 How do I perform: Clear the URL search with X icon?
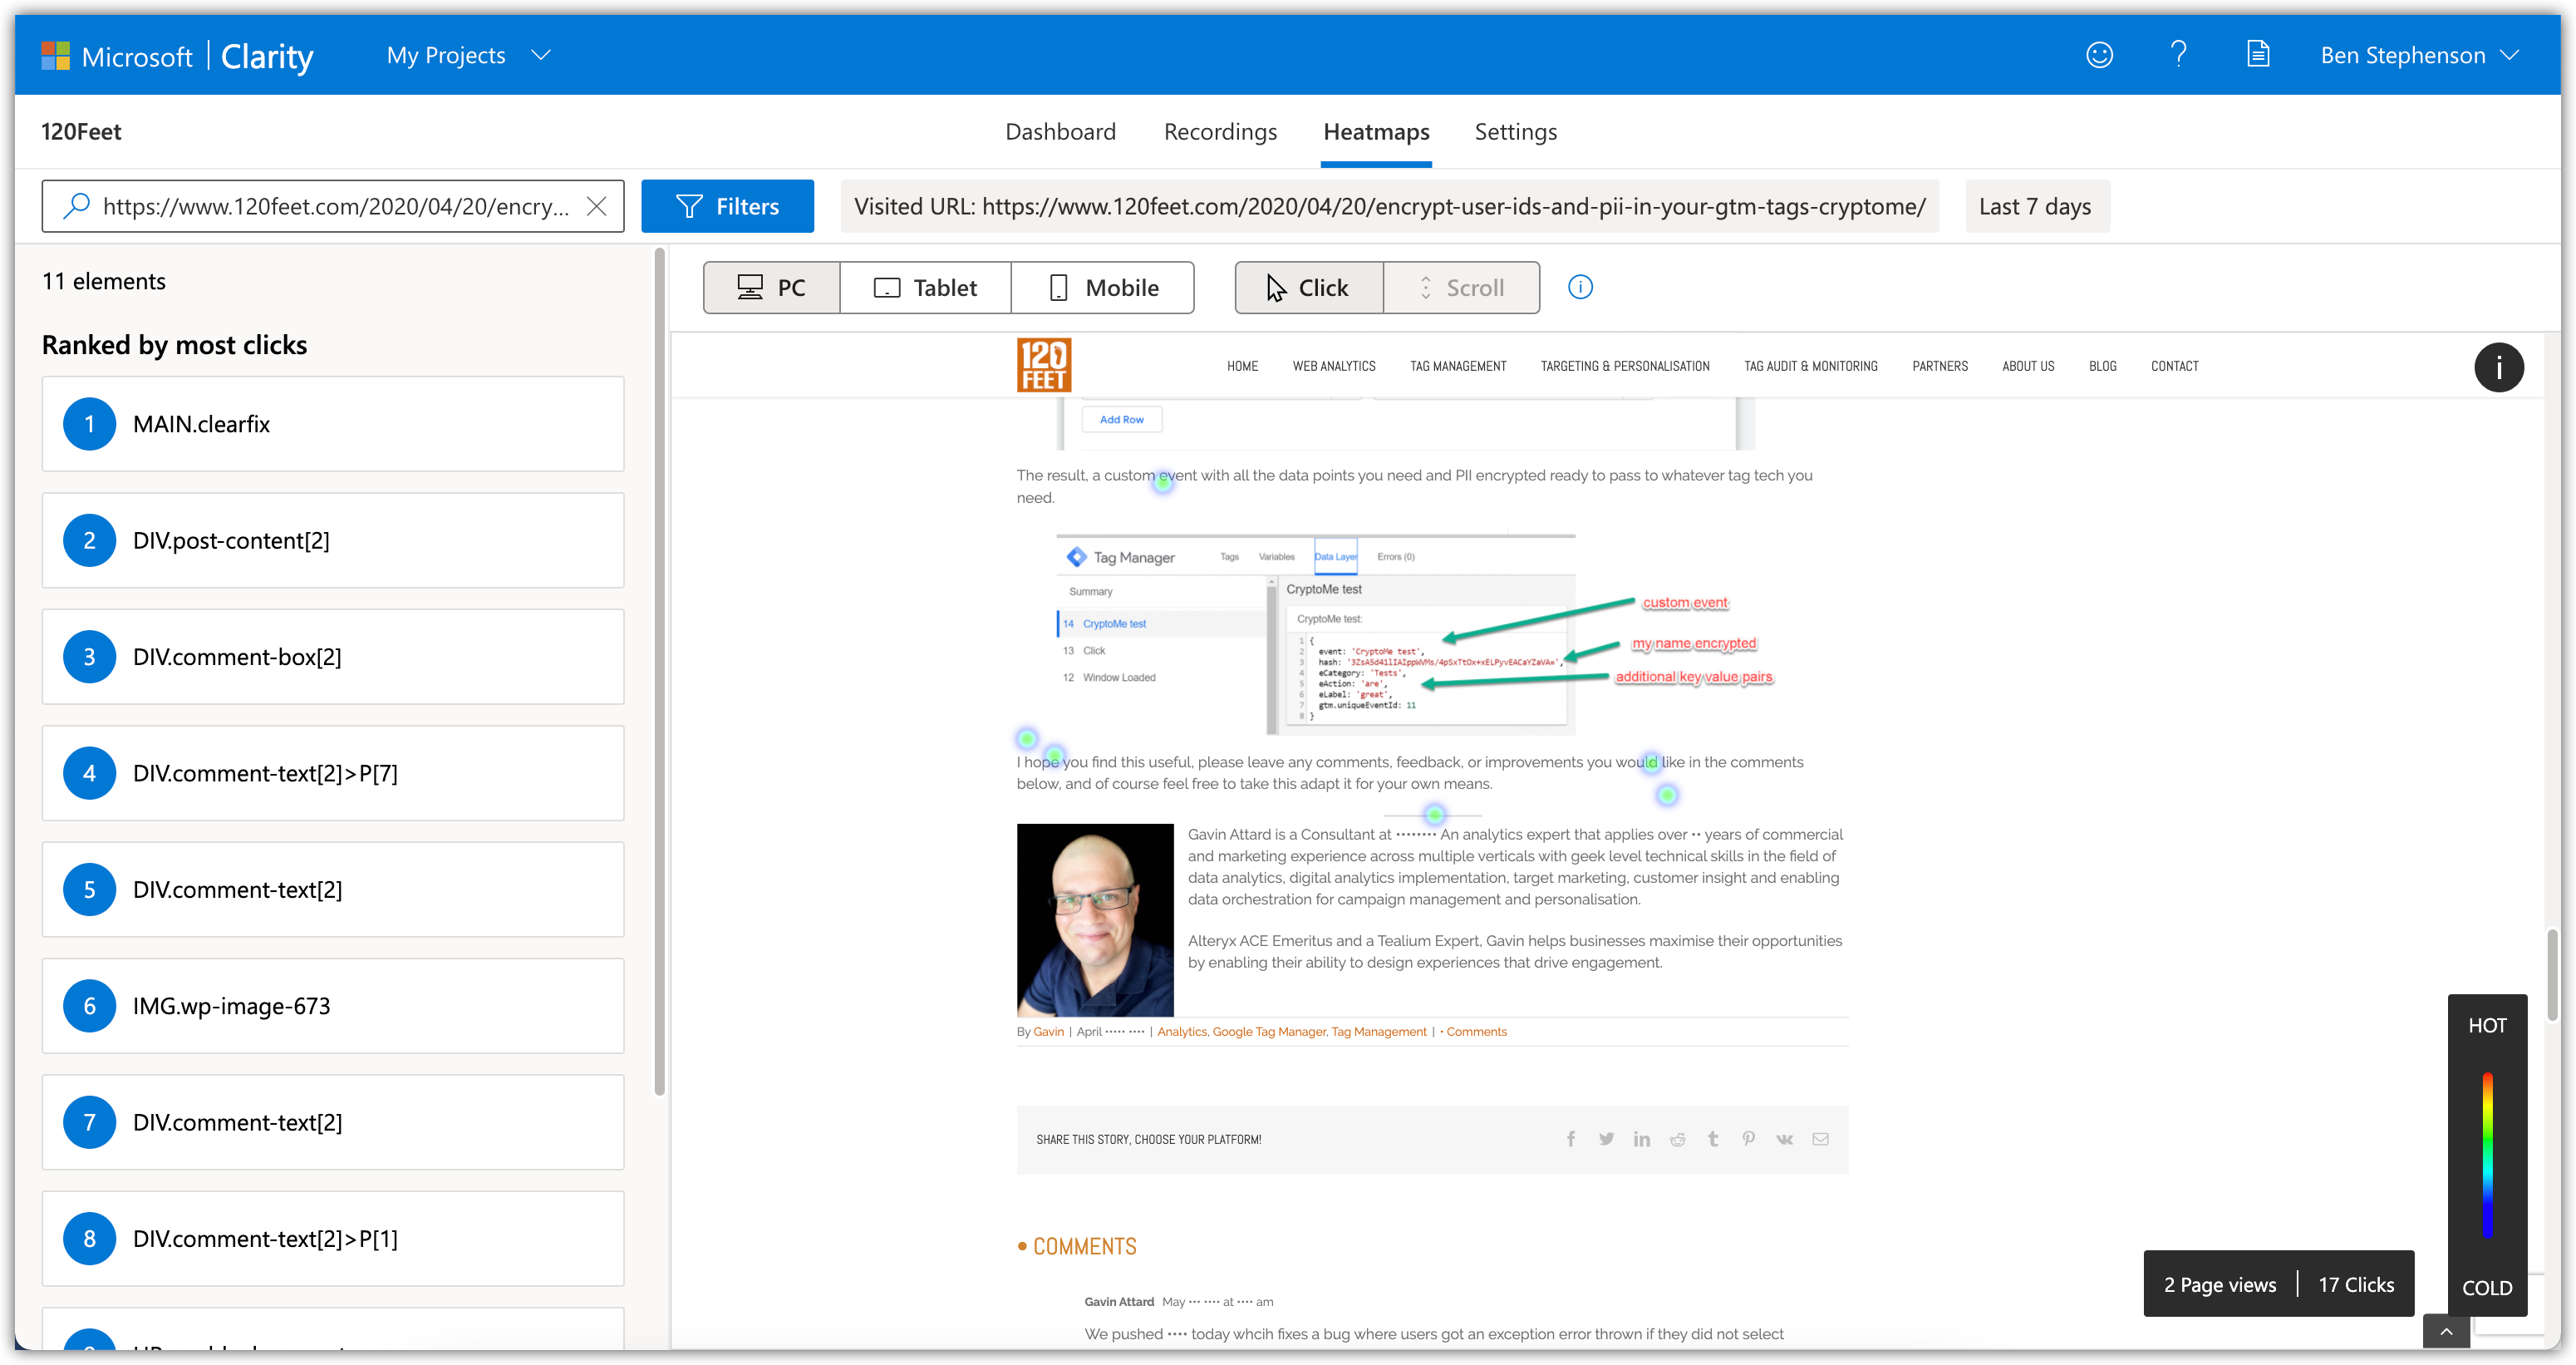[x=596, y=206]
